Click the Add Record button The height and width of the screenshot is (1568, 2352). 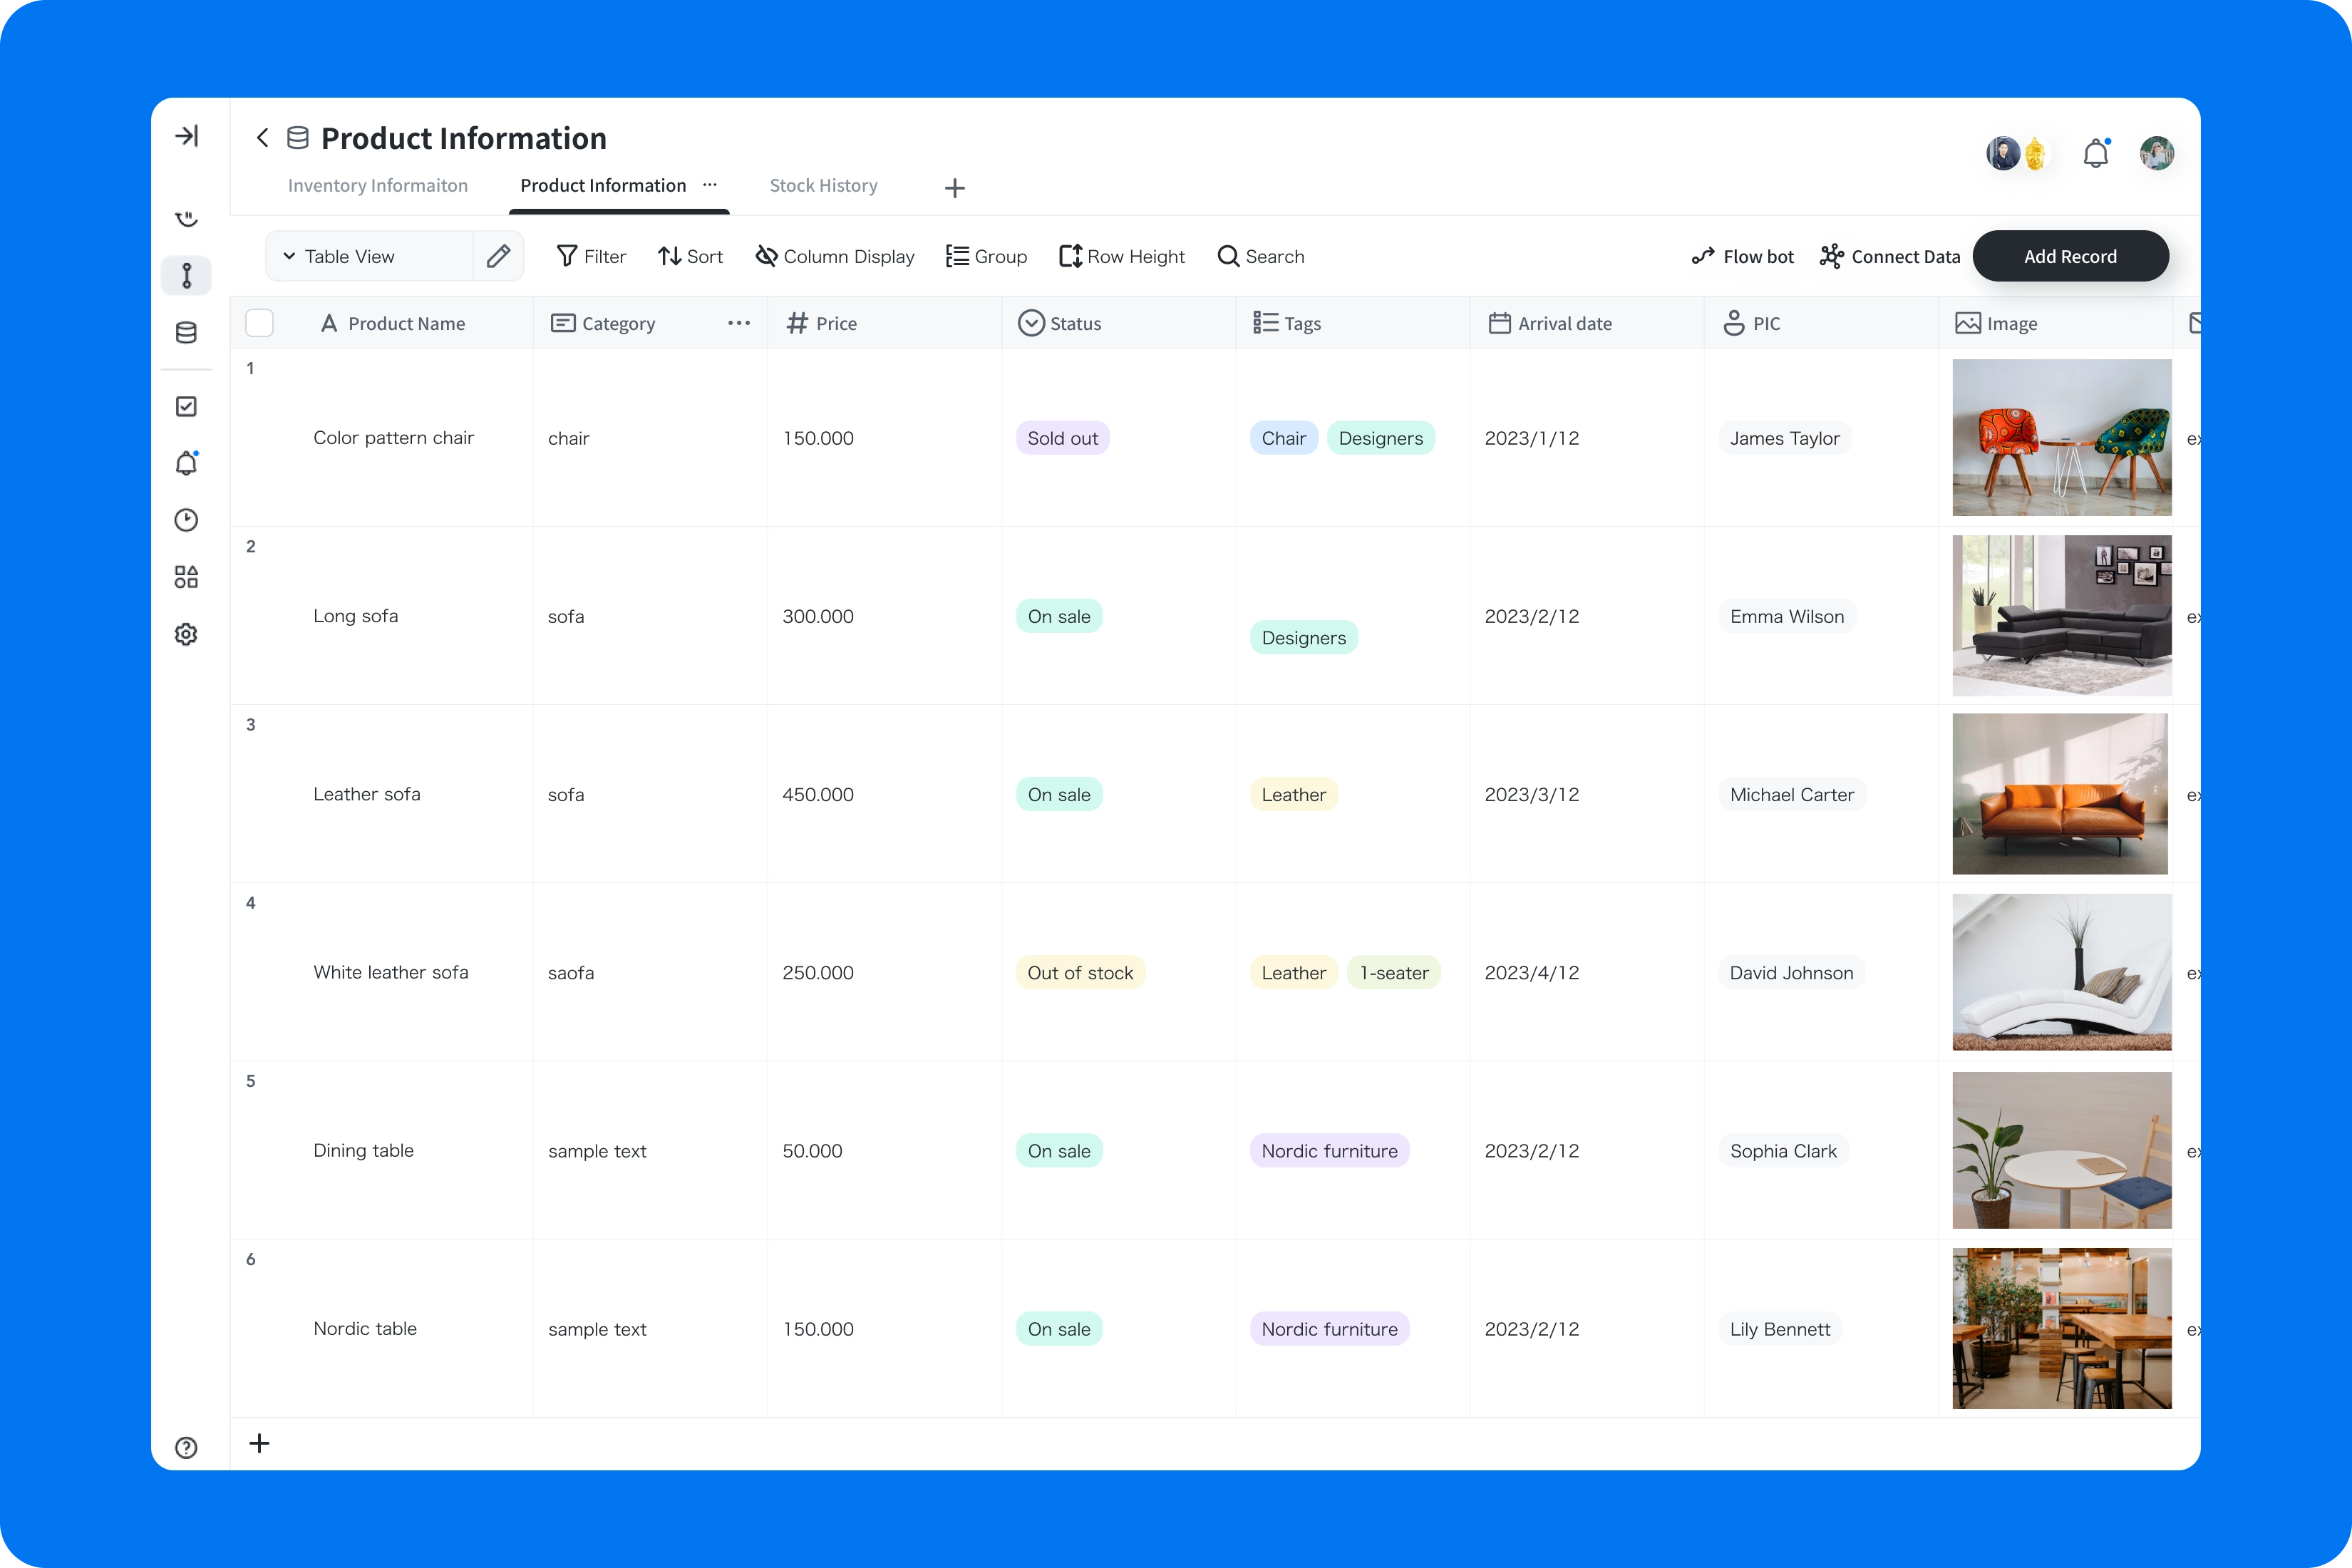click(x=2069, y=257)
